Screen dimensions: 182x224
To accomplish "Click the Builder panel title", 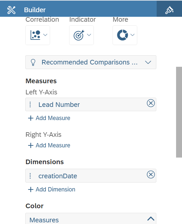I will click(35, 10).
